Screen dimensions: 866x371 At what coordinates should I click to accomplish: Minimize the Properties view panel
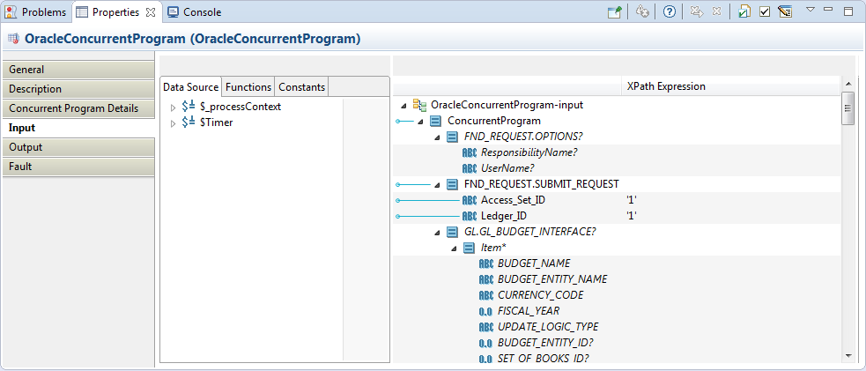coord(828,10)
